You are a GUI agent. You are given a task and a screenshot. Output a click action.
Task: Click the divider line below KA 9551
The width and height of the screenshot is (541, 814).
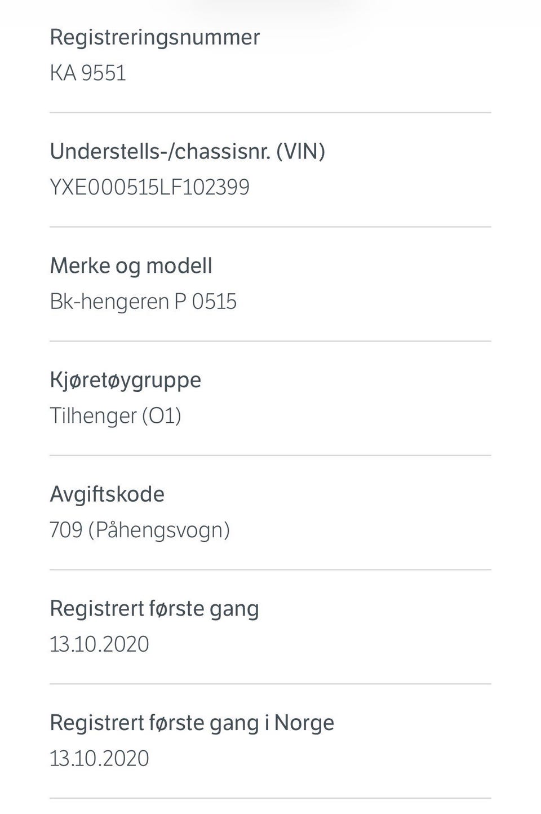[x=270, y=113]
